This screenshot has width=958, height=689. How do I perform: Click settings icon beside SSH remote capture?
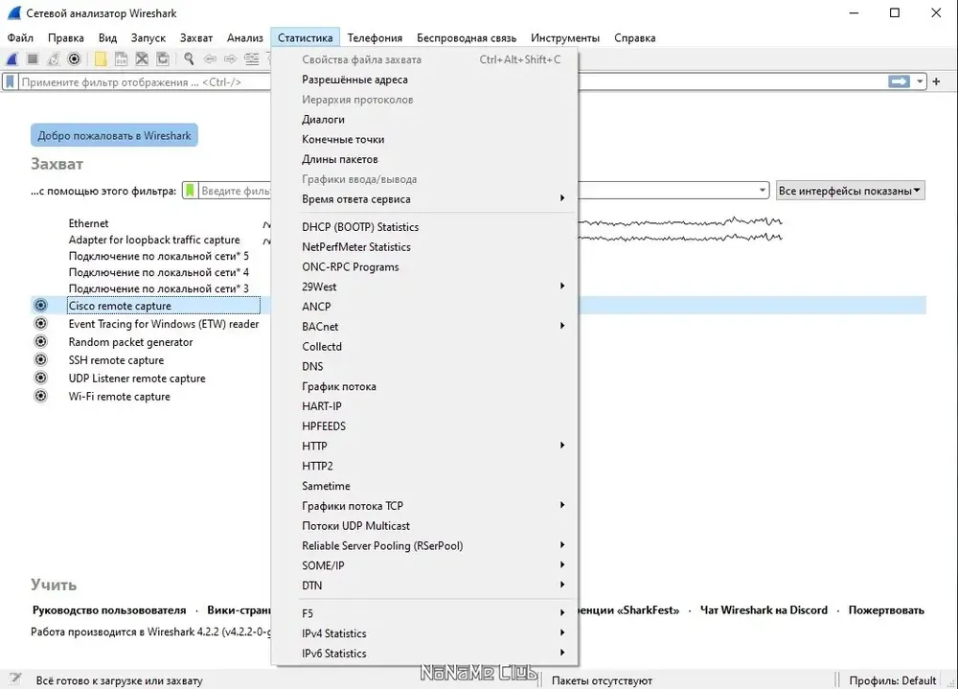[x=40, y=359]
